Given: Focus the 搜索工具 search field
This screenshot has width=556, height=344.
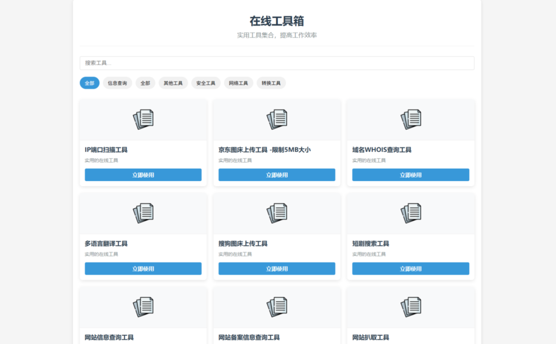Looking at the screenshot, I should click(277, 63).
